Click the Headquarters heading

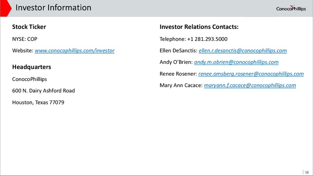32,67
